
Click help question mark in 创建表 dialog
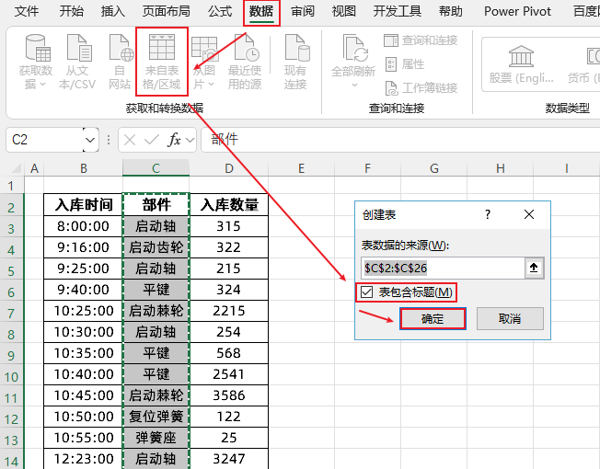(488, 214)
